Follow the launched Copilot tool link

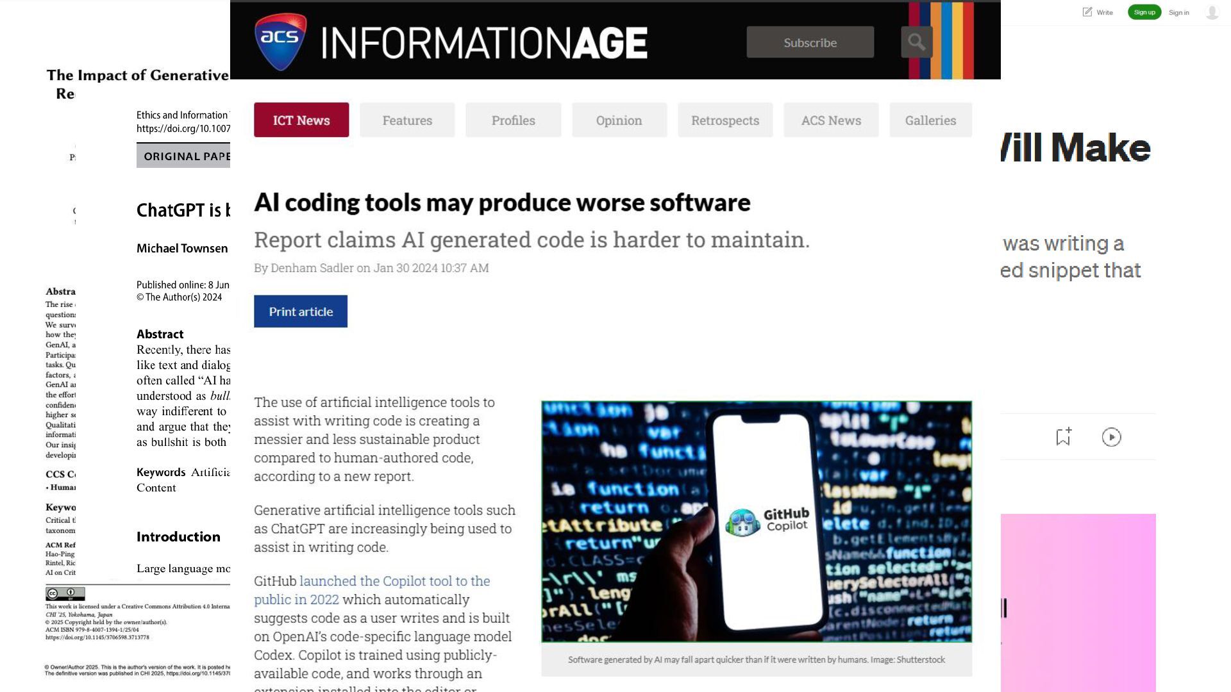[394, 581]
